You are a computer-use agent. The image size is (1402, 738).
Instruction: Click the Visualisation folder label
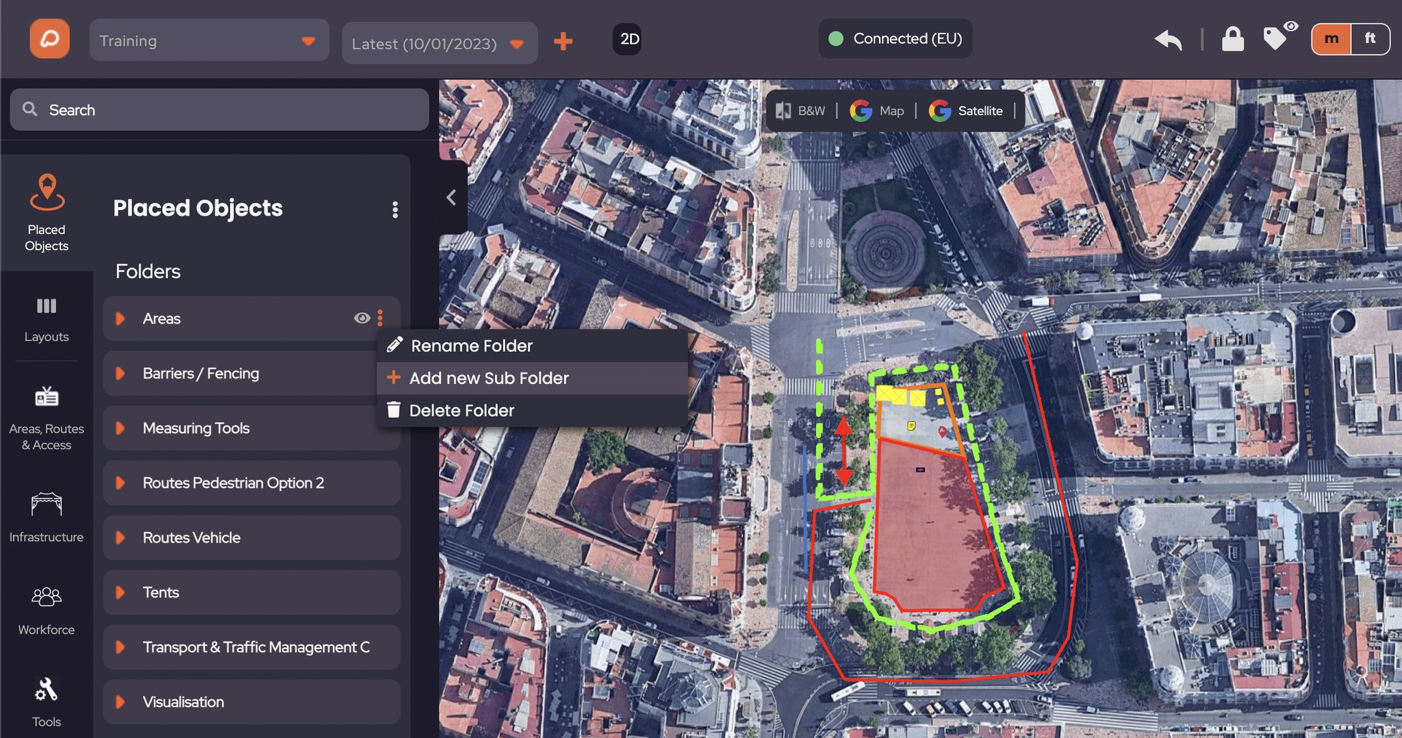coord(183,702)
